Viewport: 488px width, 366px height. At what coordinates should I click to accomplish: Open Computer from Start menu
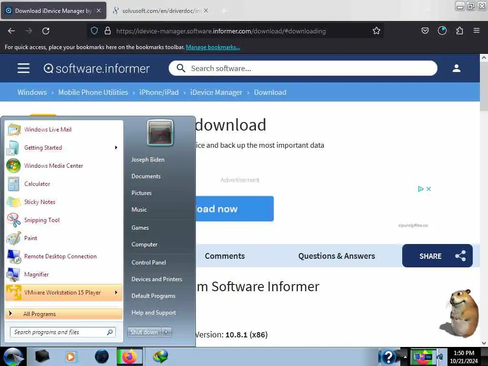144,244
